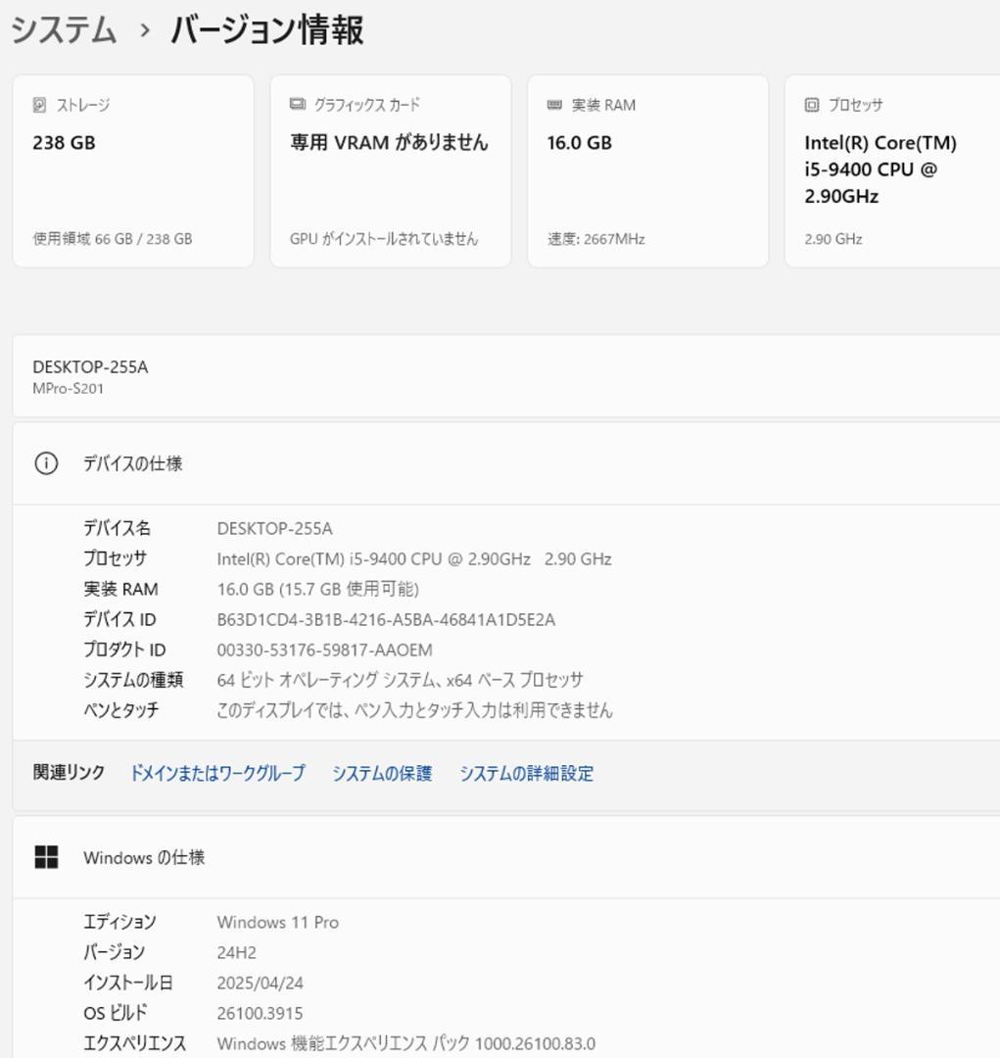The height and width of the screenshot is (1058, 1000).
Task: Open システムの詳細設定
Action: (524, 773)
